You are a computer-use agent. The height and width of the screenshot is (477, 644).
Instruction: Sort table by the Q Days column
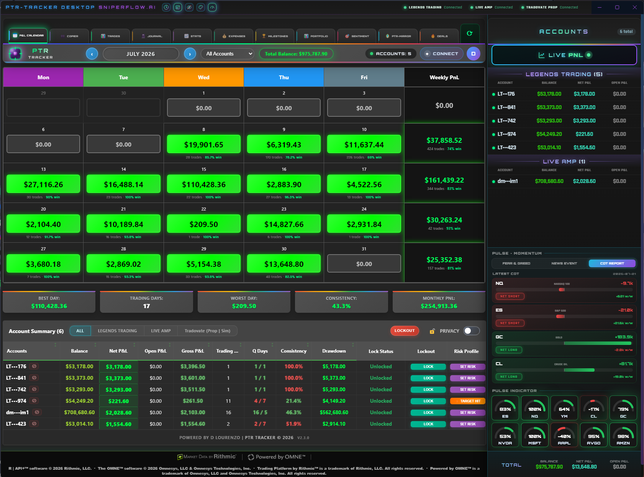pyautogui.click(x=260, y=351)
